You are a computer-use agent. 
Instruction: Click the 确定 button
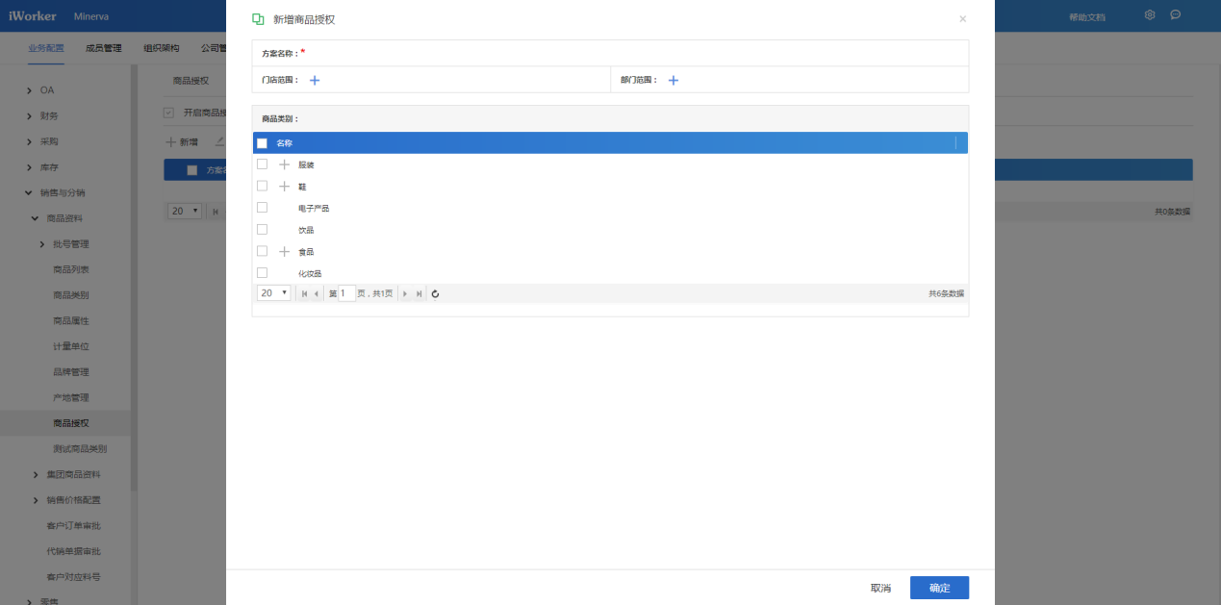(x=939, y=588)
